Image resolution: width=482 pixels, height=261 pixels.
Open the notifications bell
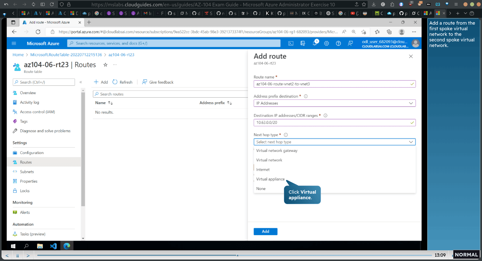[x=315, y=43]
